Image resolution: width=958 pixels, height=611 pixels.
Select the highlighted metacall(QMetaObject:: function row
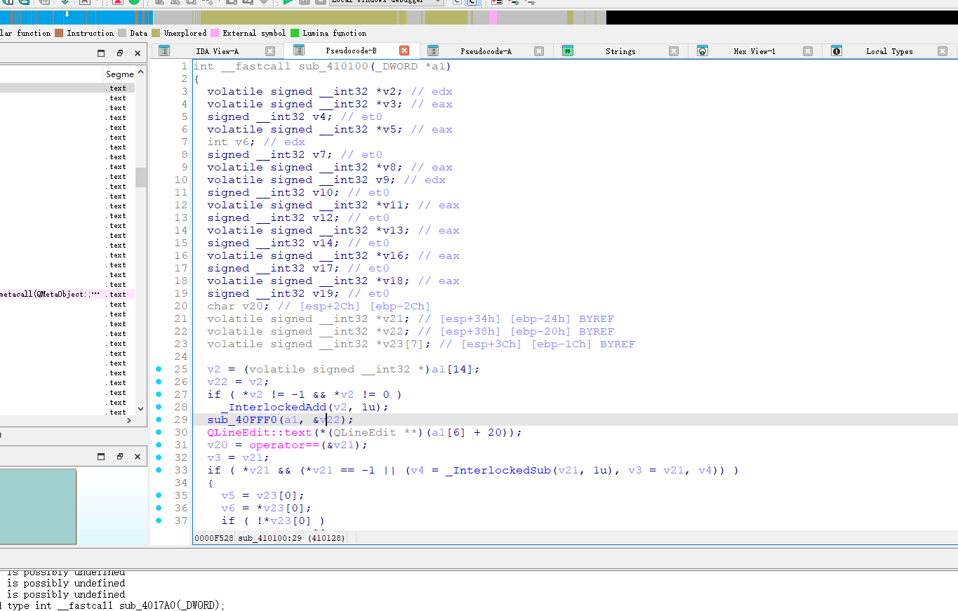click(67, 295)
